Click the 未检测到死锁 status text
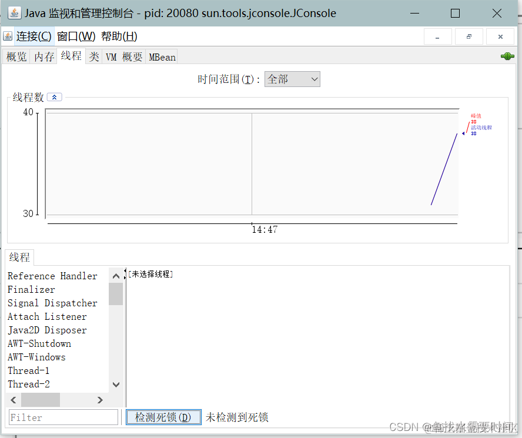The image size is (522, 438). [x=237, y=417]
